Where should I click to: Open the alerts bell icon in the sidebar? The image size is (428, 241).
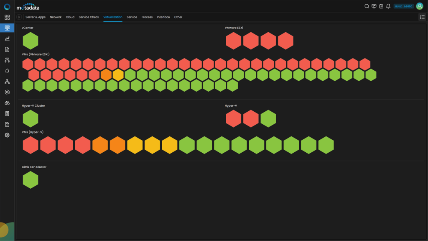(x=7, y=71)
